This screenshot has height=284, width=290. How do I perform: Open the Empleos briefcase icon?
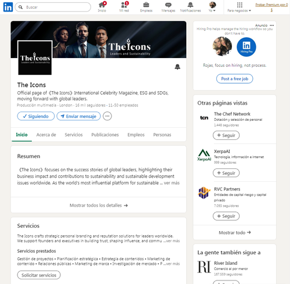(146, 7)
